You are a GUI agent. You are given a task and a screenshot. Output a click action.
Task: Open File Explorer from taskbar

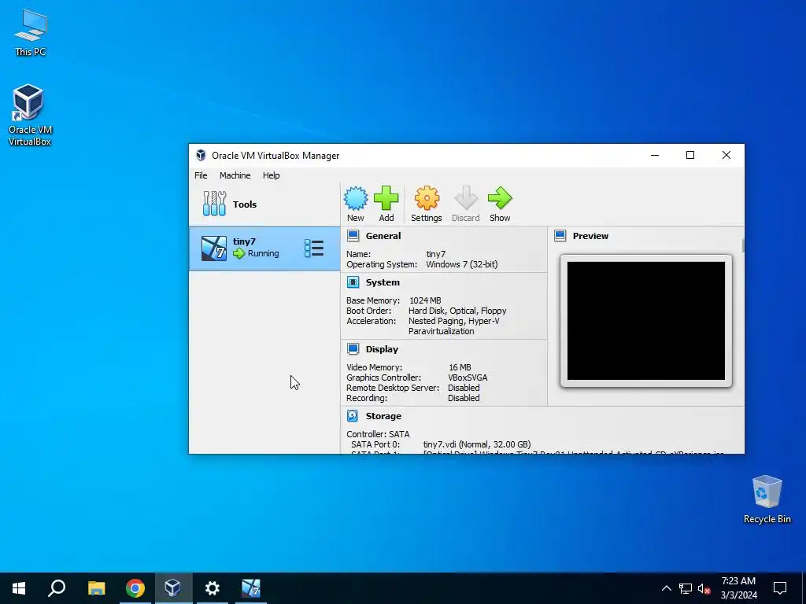(x=96, y=588)
